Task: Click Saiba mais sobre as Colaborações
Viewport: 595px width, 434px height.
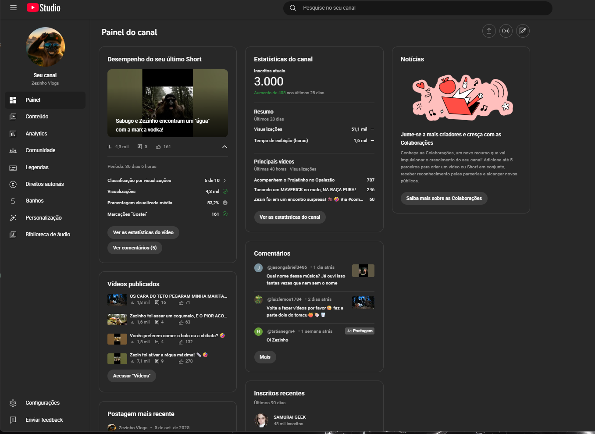Action: 444,198
